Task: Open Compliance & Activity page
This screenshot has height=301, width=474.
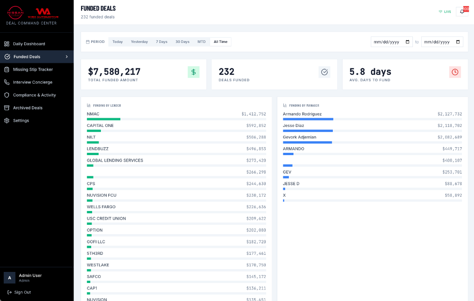Action: pyautogui.click(x=37, y=95)
